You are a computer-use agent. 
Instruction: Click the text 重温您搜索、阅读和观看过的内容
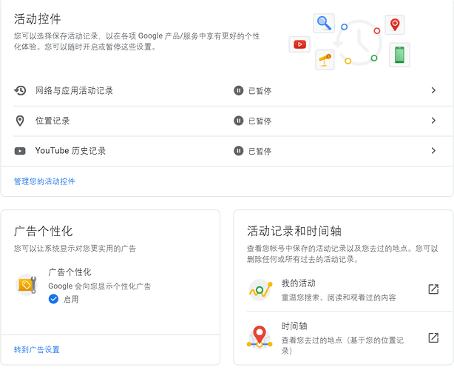coord(339,297)
